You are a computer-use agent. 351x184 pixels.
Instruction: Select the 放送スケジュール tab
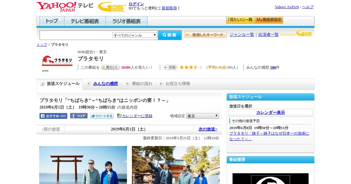[60, 84]
